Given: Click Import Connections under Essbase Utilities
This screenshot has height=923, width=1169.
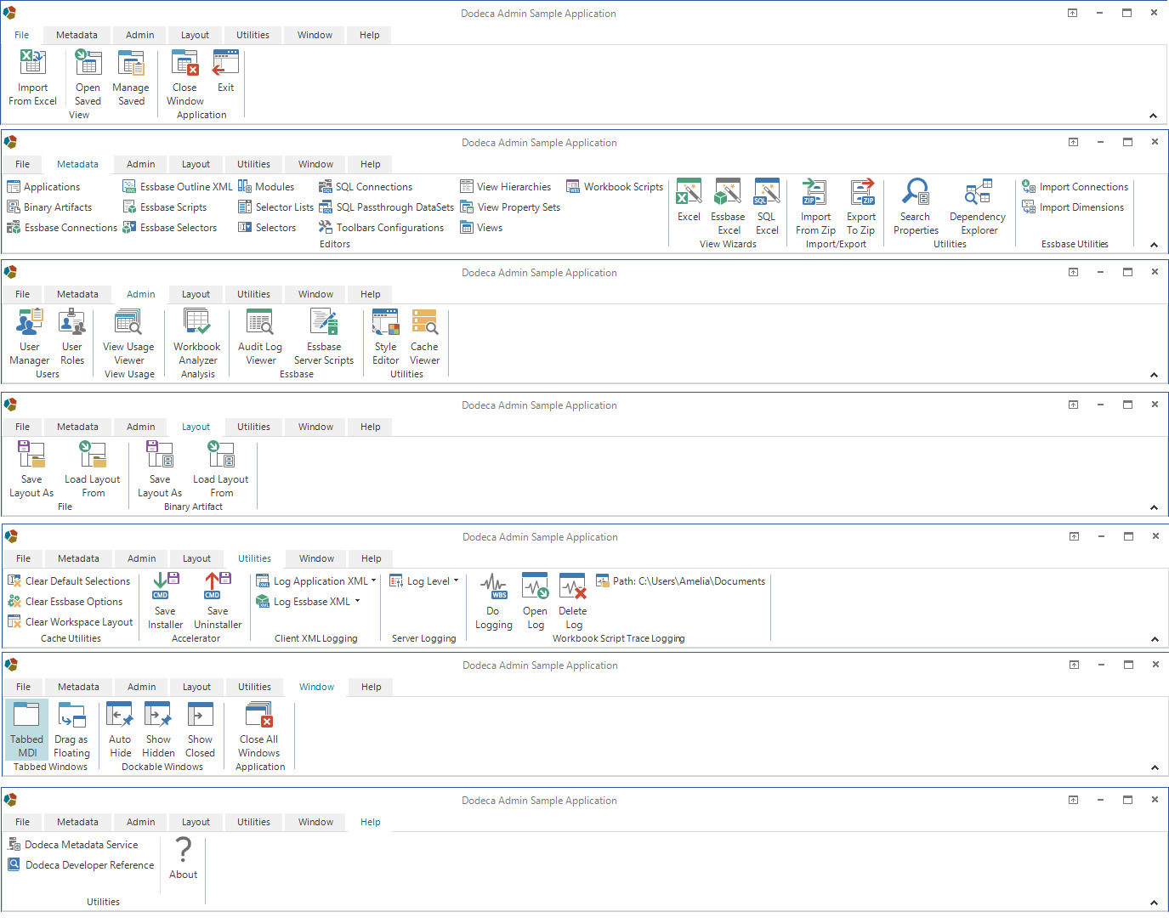Looking at the screenshot, I should click(1075, 187).
